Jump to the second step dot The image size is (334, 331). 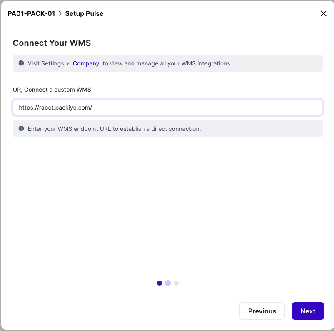tap(168, 283)
